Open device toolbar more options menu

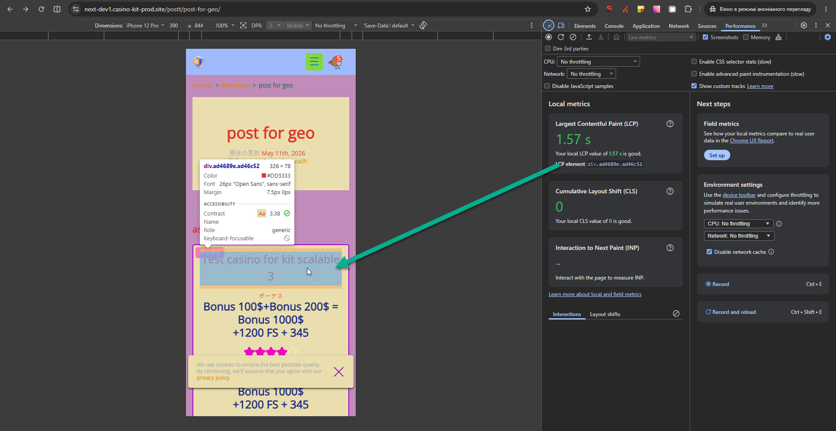pyautogui.click(x=532, y=25)
